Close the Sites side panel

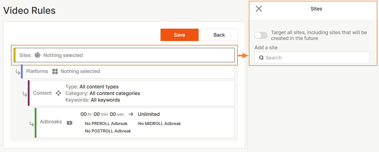coord(259,9)
